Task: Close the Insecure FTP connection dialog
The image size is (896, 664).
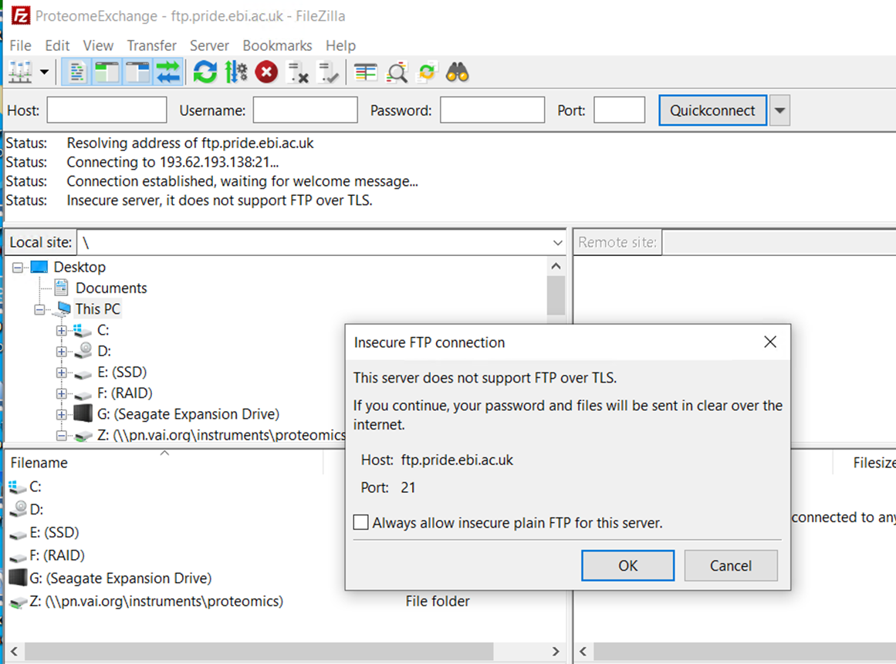Action: click(x=770, y=342)
